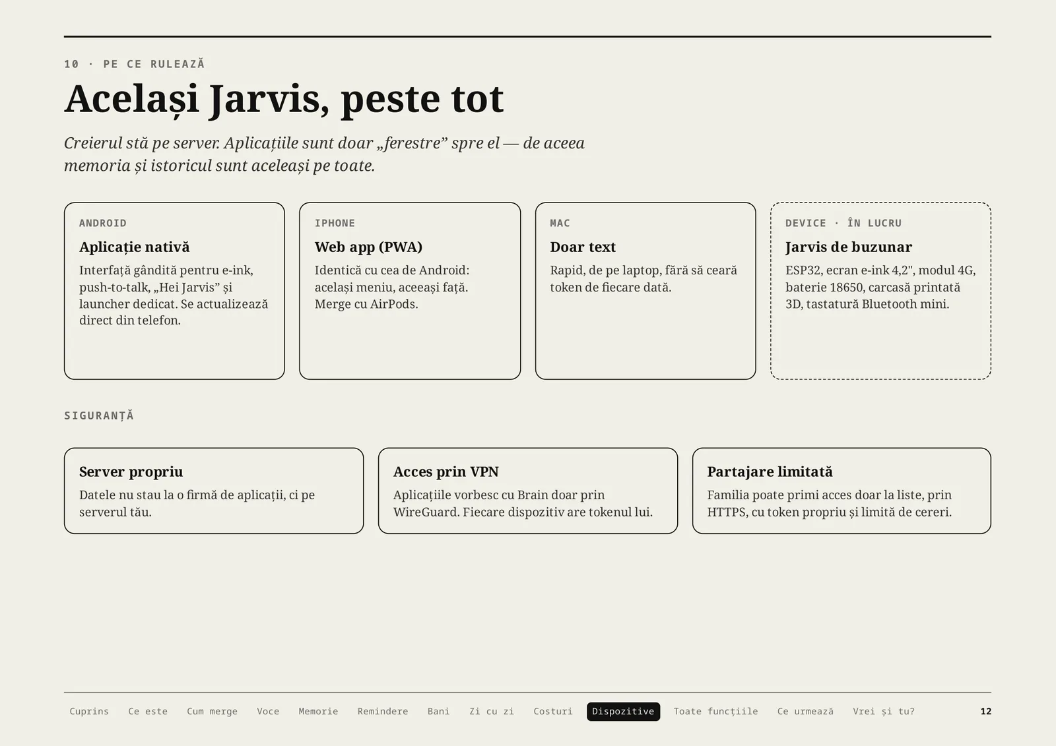Click the DEVICE · ÎN LUCRU label
Screen dimensions: 1056x746
coord(843,223)
